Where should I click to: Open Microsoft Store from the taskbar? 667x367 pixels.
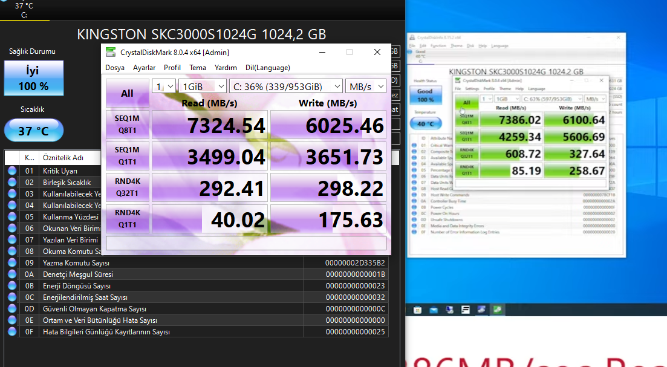(417, 310)
